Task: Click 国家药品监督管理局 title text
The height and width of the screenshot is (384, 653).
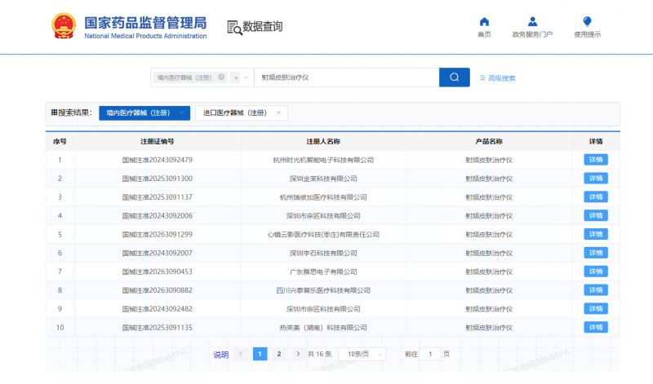Action: (x=145, y=23)
